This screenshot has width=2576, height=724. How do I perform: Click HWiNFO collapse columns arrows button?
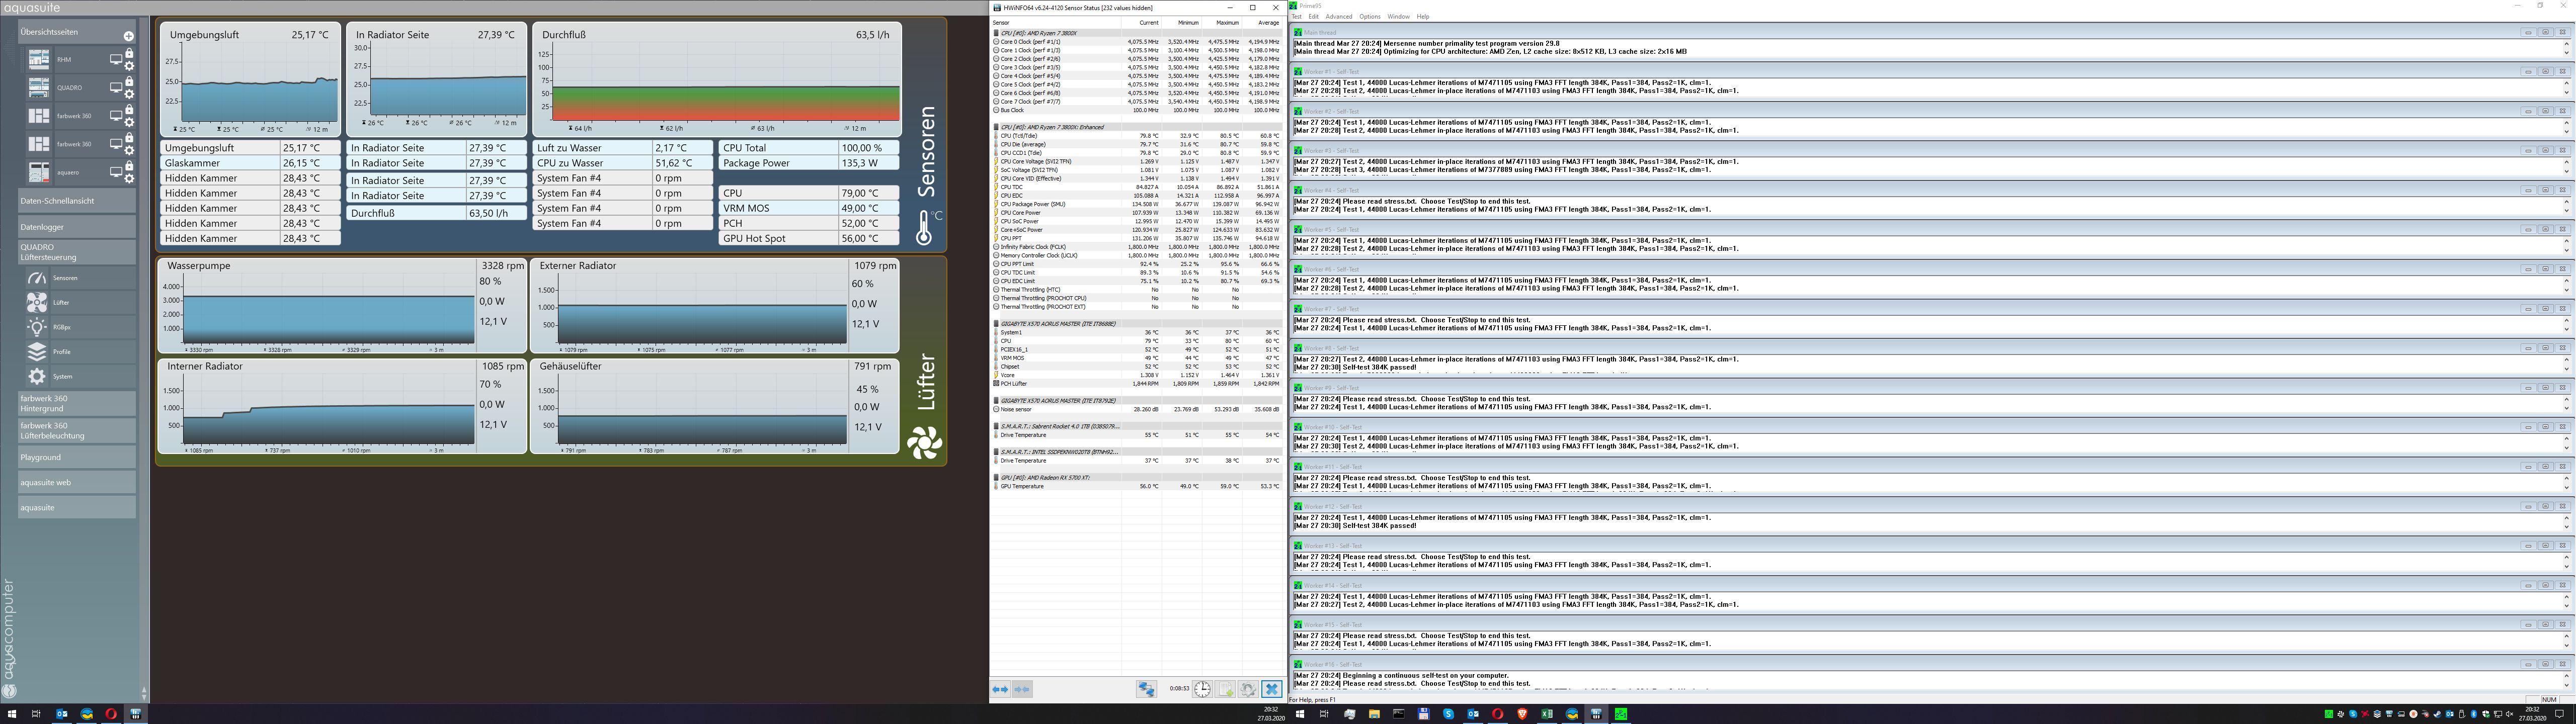(1022, 689)
